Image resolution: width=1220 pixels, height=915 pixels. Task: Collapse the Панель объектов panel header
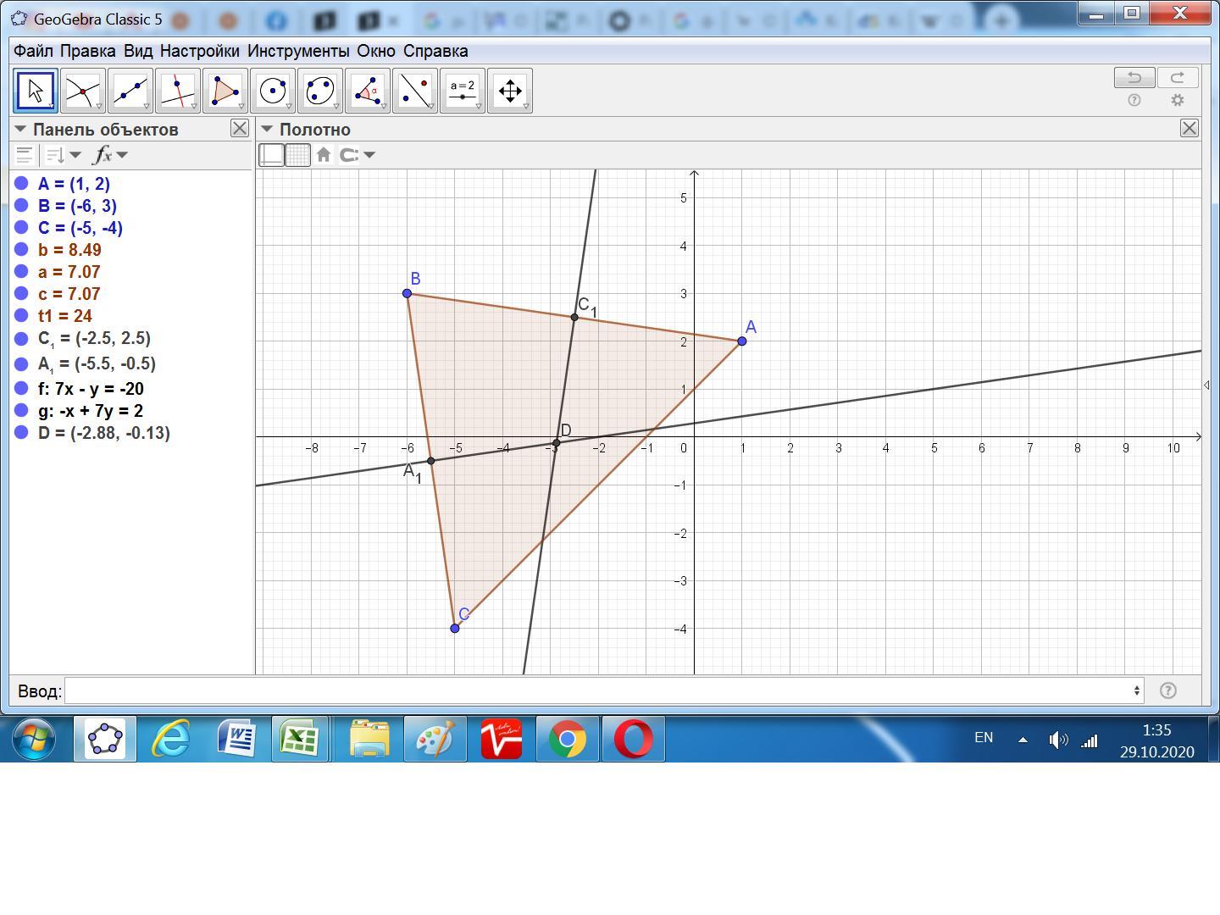(20, 130)
